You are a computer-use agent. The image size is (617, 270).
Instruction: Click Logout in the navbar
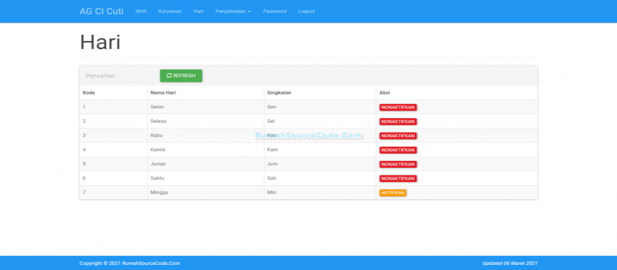pos(307,11)
